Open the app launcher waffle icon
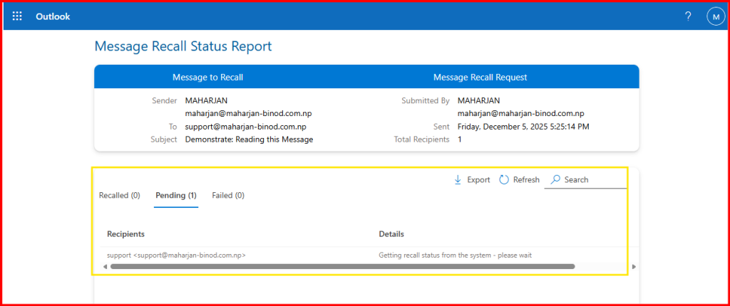 18,16
